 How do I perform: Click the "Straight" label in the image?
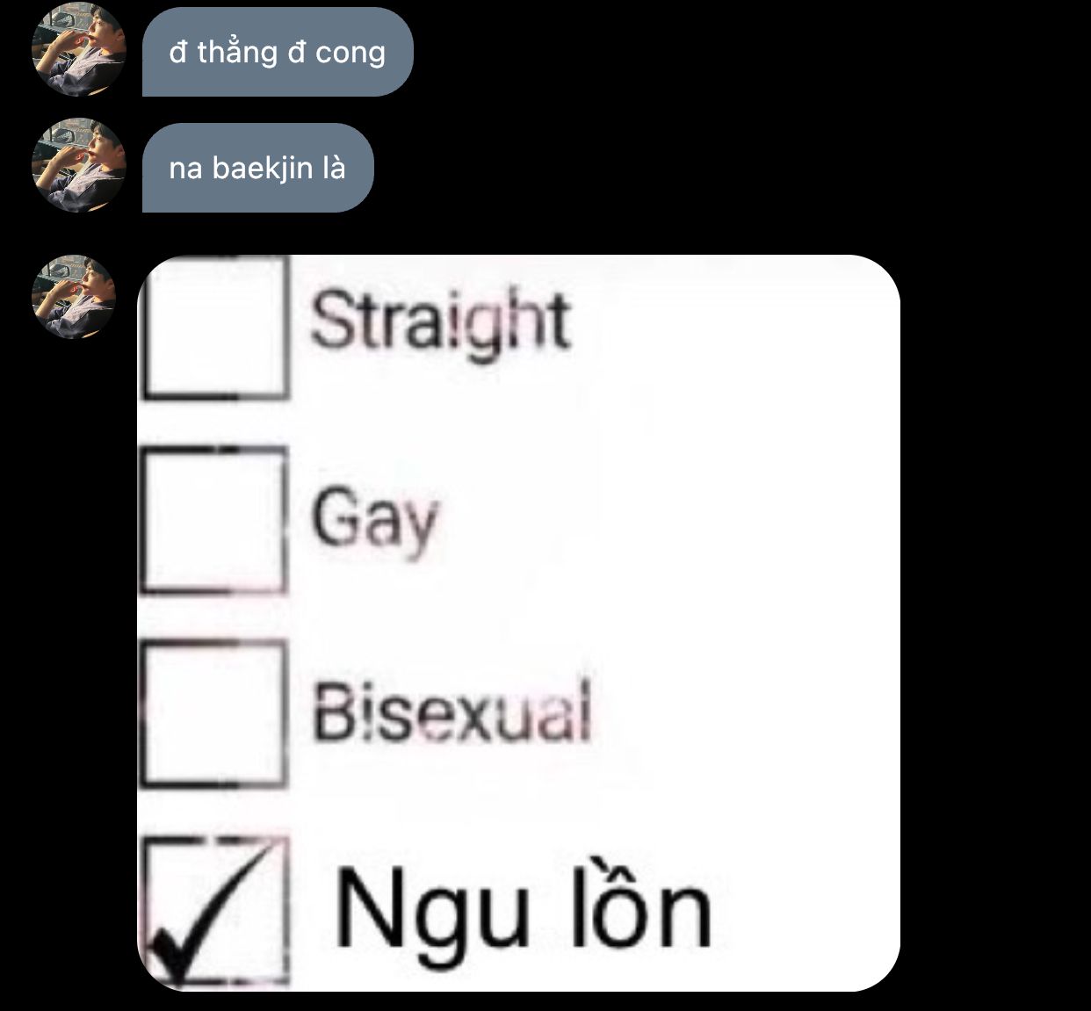441,321
